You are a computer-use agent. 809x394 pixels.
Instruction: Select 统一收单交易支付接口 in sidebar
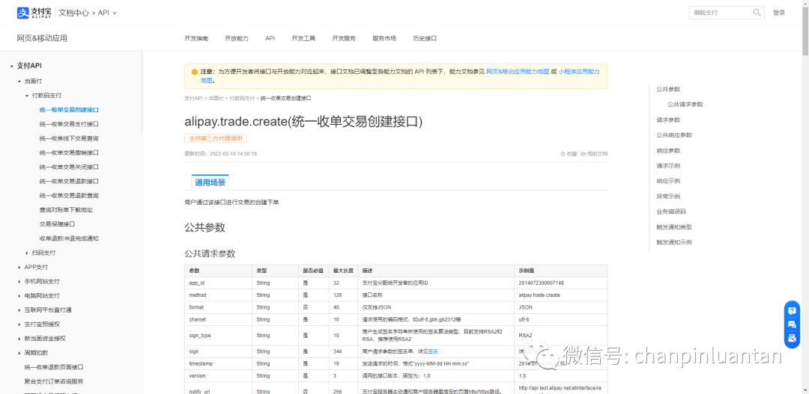[69, 124]
